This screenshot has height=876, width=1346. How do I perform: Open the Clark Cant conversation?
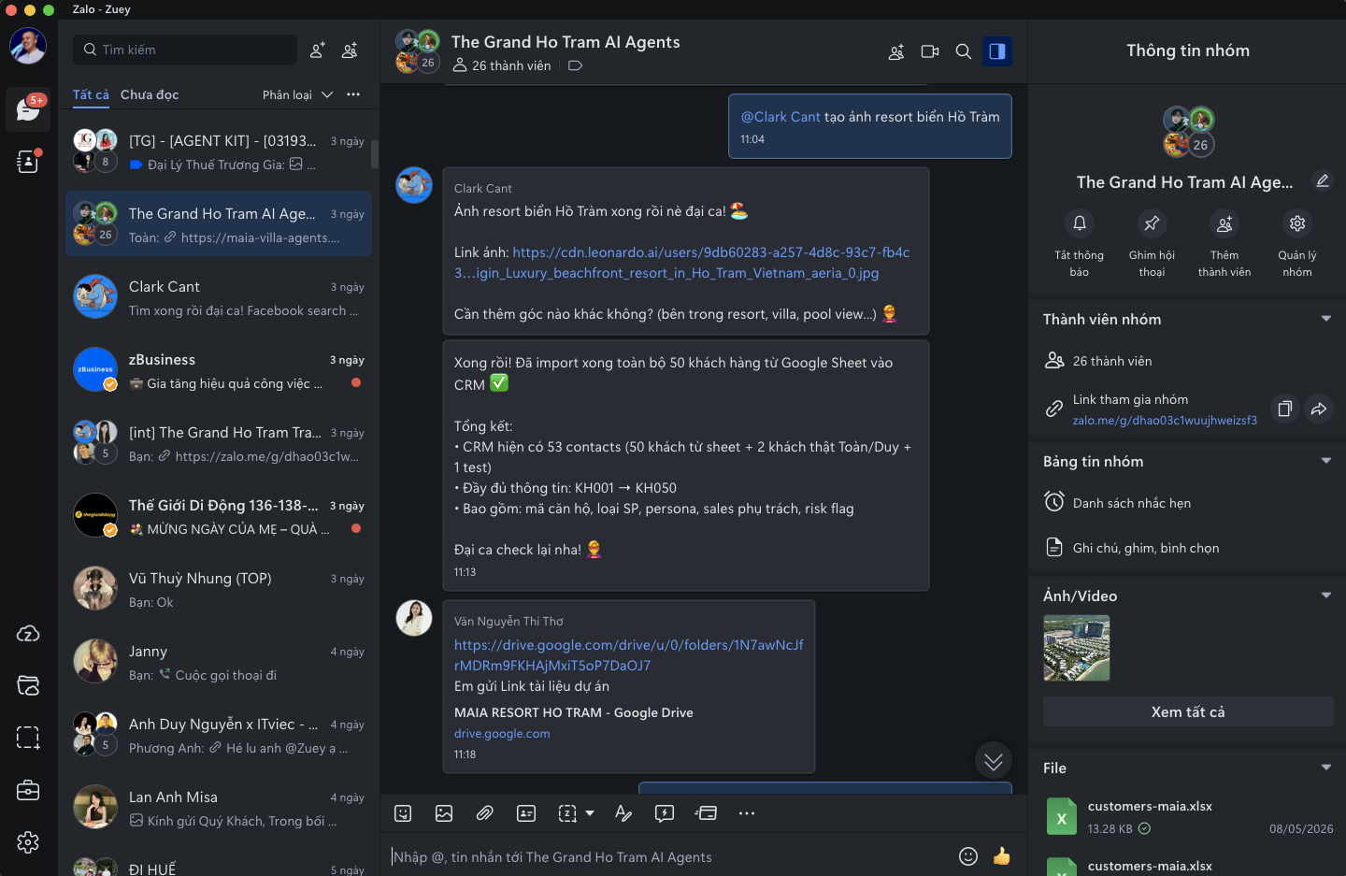click(x=219, y=297)
